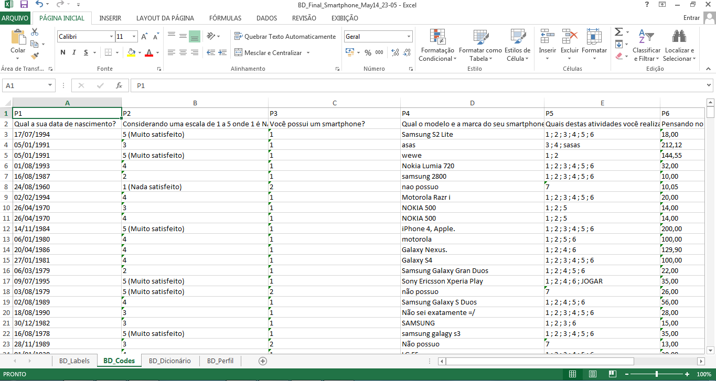Open Localizar e Selecionar
The height and width of the screenshot is (381, 716).
coord(679,45)
